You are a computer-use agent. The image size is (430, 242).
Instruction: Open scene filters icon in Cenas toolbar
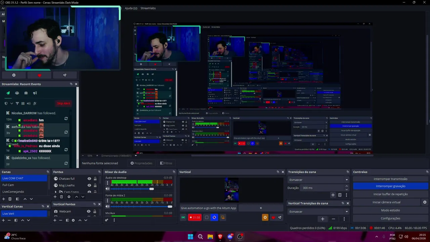(x=17, y=199)
